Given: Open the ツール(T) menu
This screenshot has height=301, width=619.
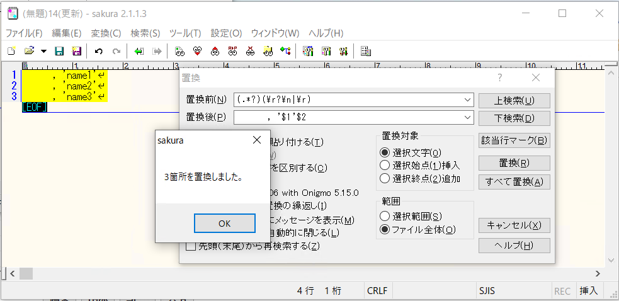Looking at the screenshot, I should (185, 33).
